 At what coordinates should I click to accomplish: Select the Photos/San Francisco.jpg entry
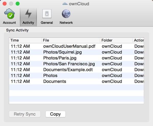[x=76, y=64]
